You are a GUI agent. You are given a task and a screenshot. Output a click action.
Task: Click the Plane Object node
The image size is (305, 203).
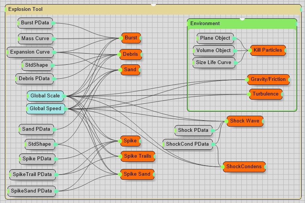(215, 38)
